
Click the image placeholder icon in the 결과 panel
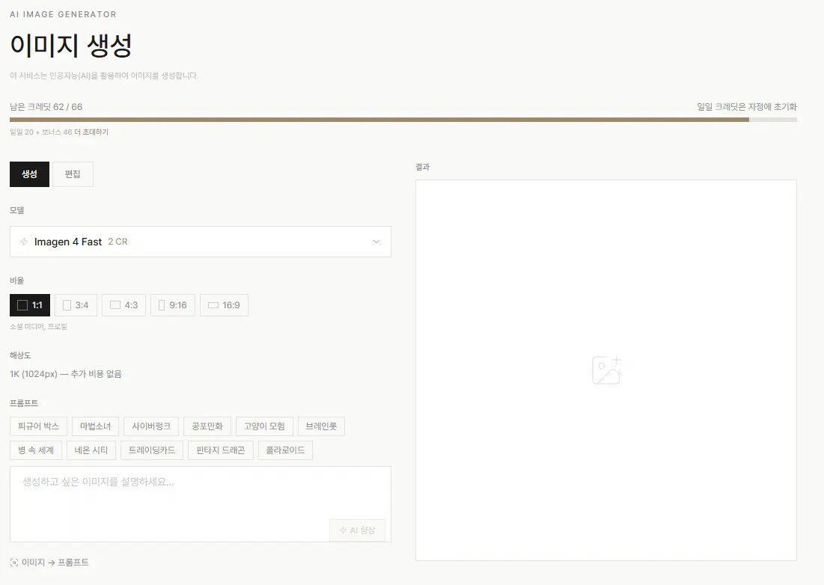tap(606, 370)
